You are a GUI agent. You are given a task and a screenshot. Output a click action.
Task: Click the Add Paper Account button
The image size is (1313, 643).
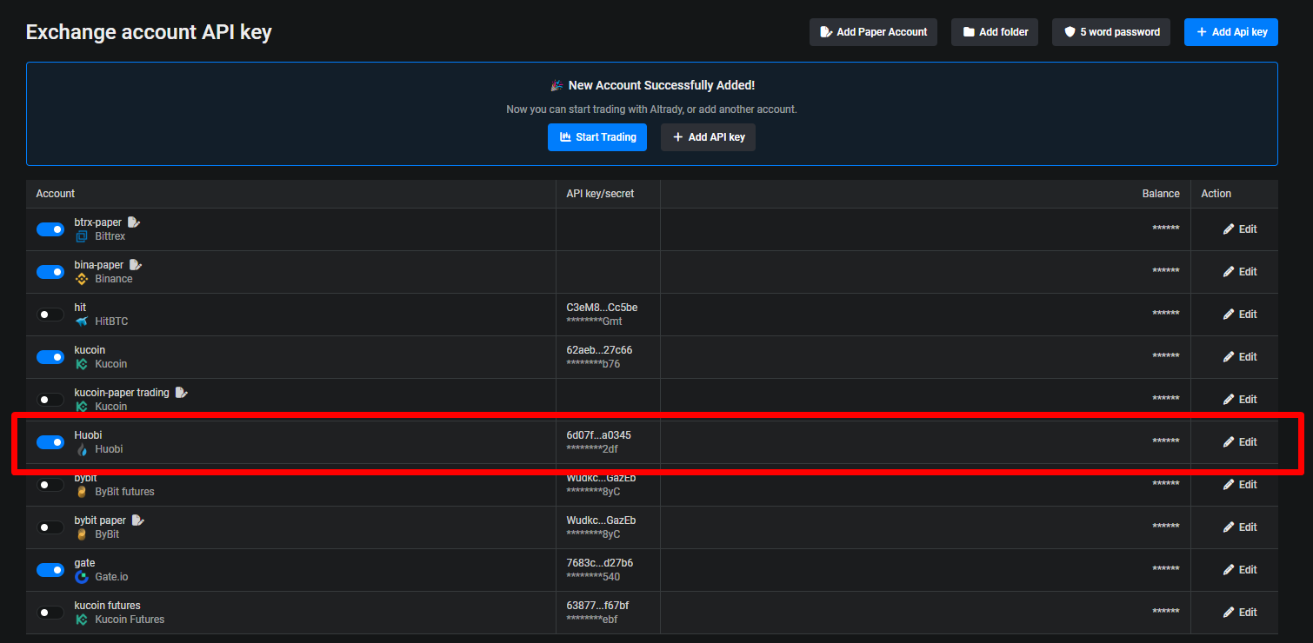click(873, 32)
